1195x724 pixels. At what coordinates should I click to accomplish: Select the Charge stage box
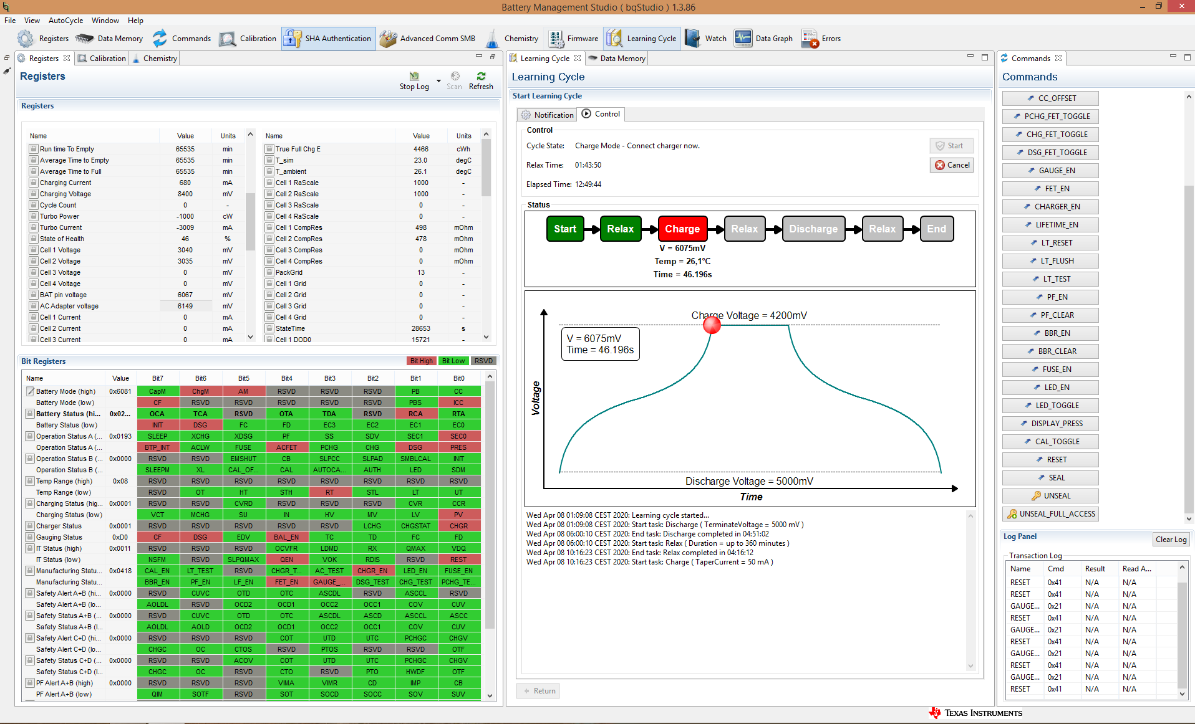(682, 229)
